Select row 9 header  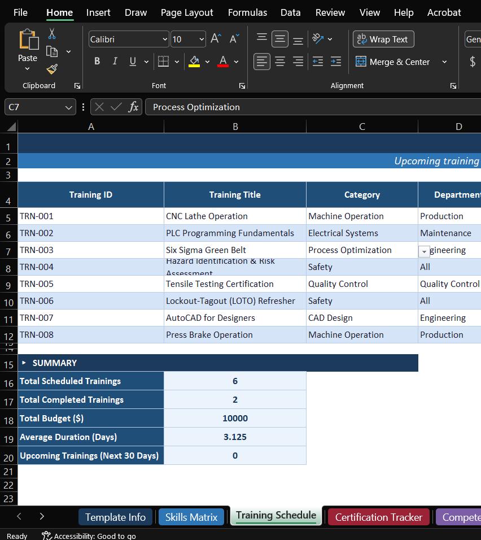[8, 285]
